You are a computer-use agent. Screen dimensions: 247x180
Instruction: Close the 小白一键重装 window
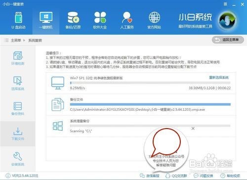(243, 4)
